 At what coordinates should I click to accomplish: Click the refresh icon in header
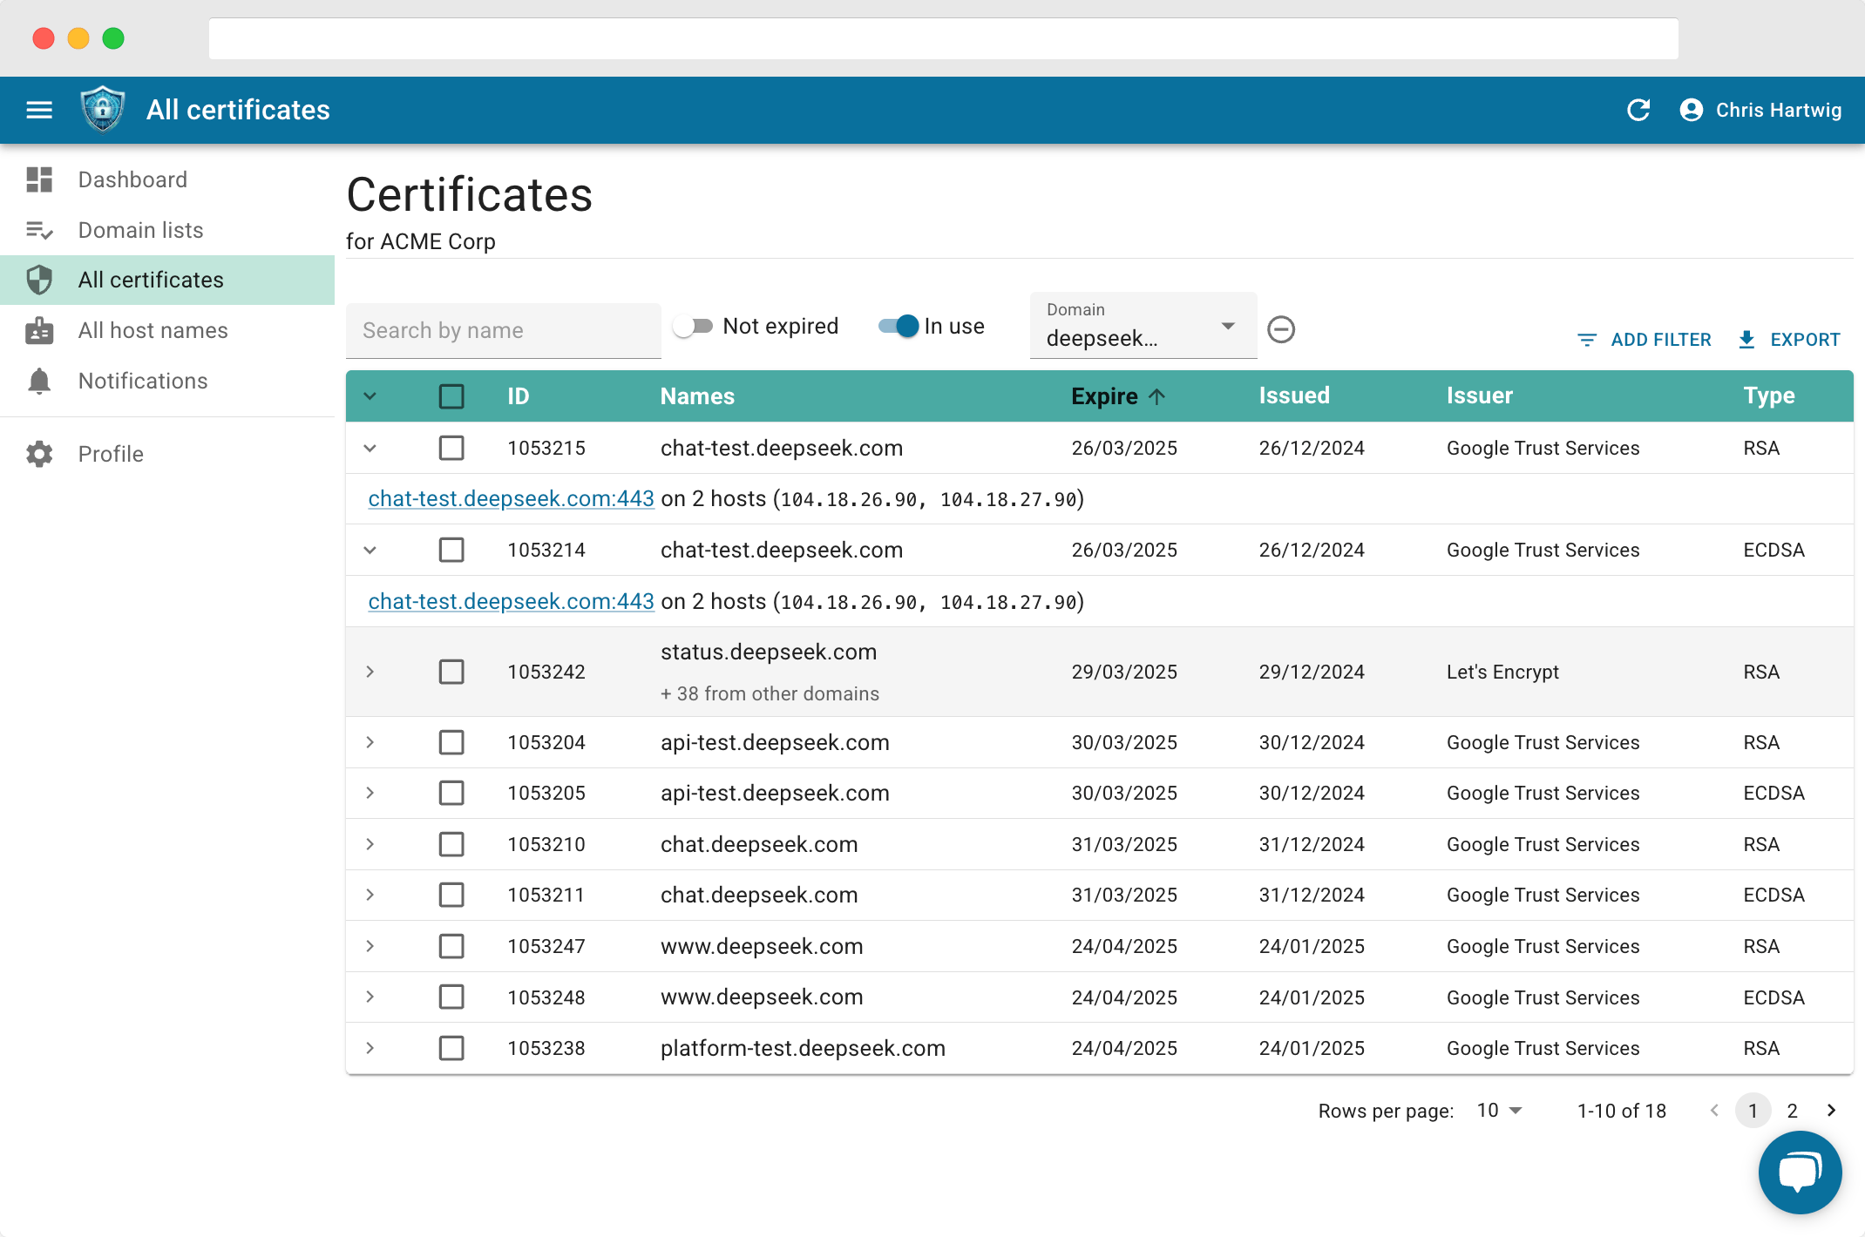(x=1638, y=110)
